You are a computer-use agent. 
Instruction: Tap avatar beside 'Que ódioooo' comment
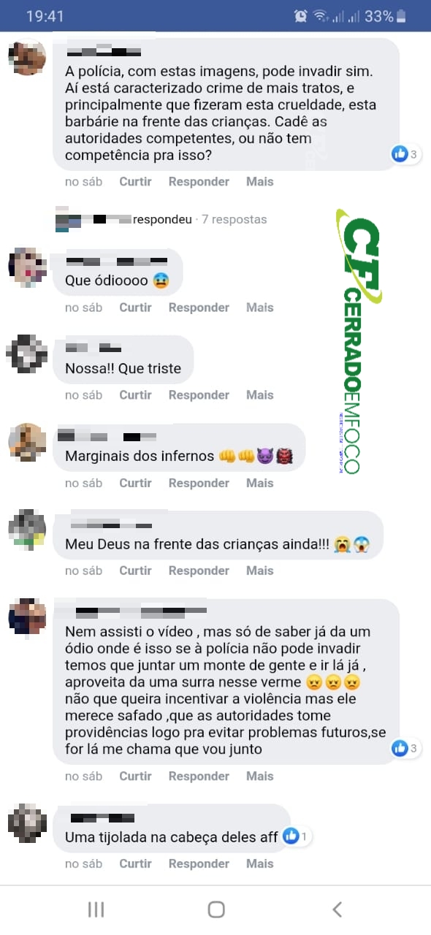pyautogui.click(x=27, y=266)
